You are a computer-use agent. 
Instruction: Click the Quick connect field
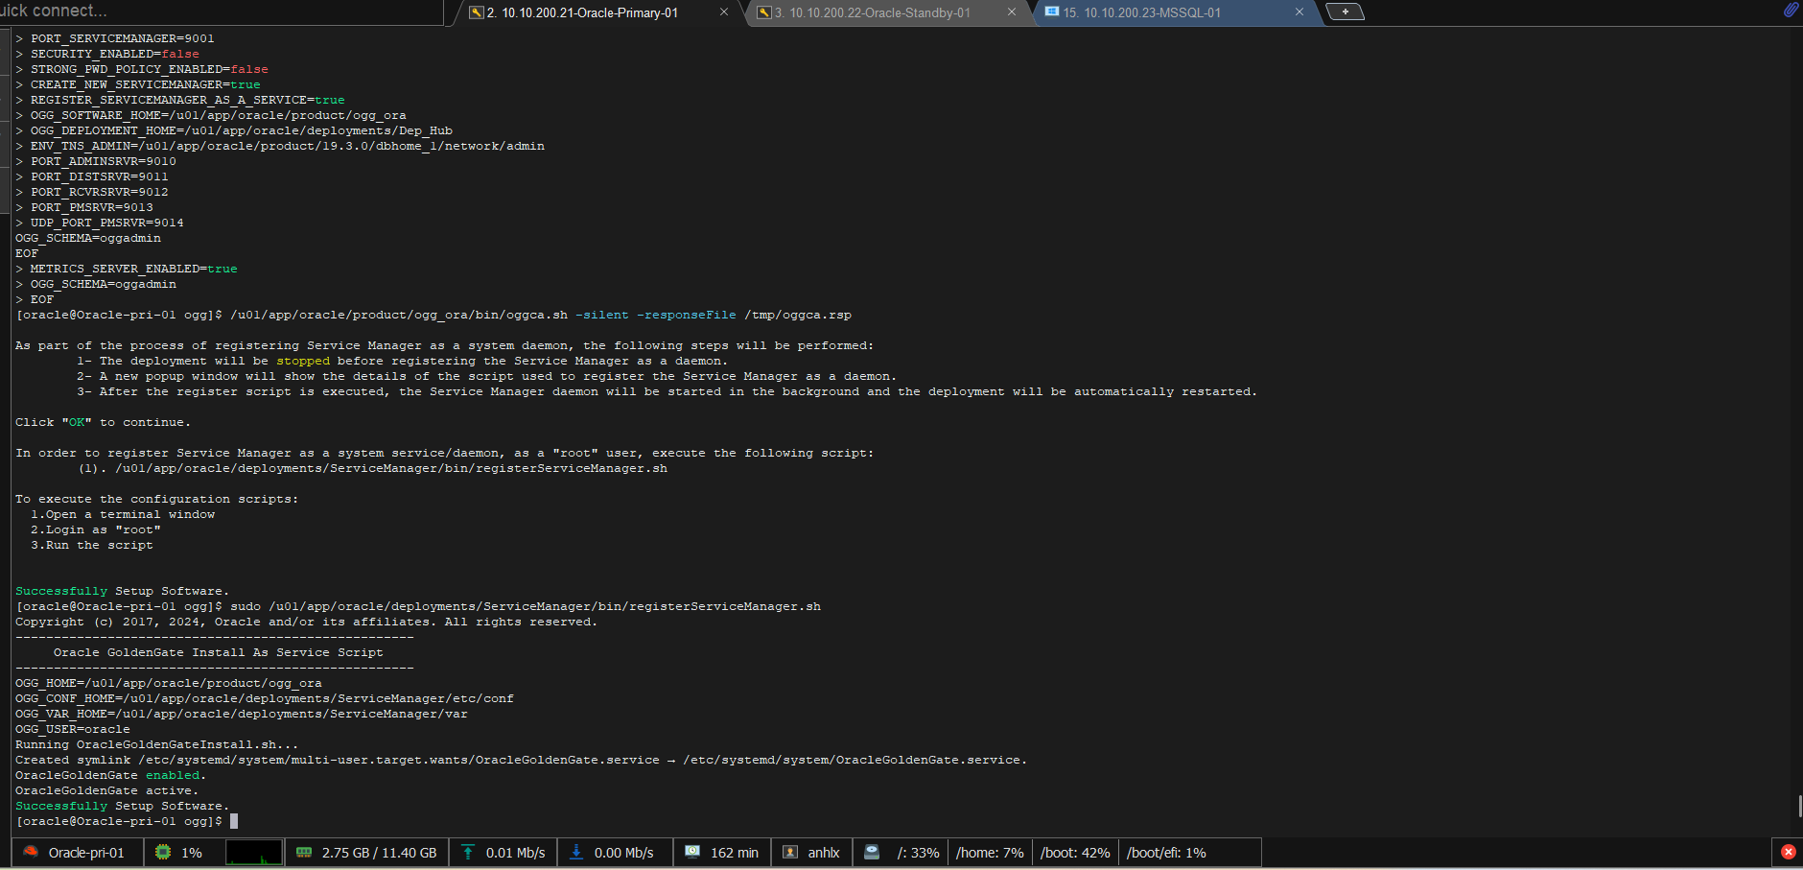(221, 12)
